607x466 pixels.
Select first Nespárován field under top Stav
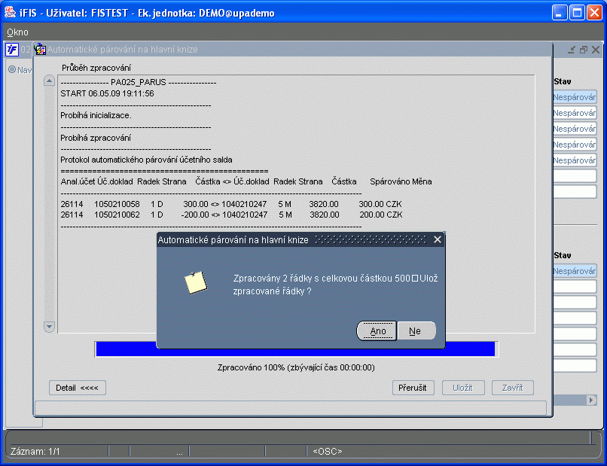(x=575, y=97)
